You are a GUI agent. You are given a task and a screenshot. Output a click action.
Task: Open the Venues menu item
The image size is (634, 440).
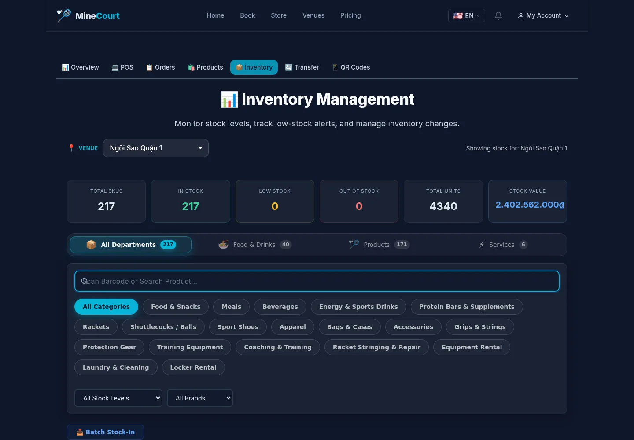coord(313,15)
